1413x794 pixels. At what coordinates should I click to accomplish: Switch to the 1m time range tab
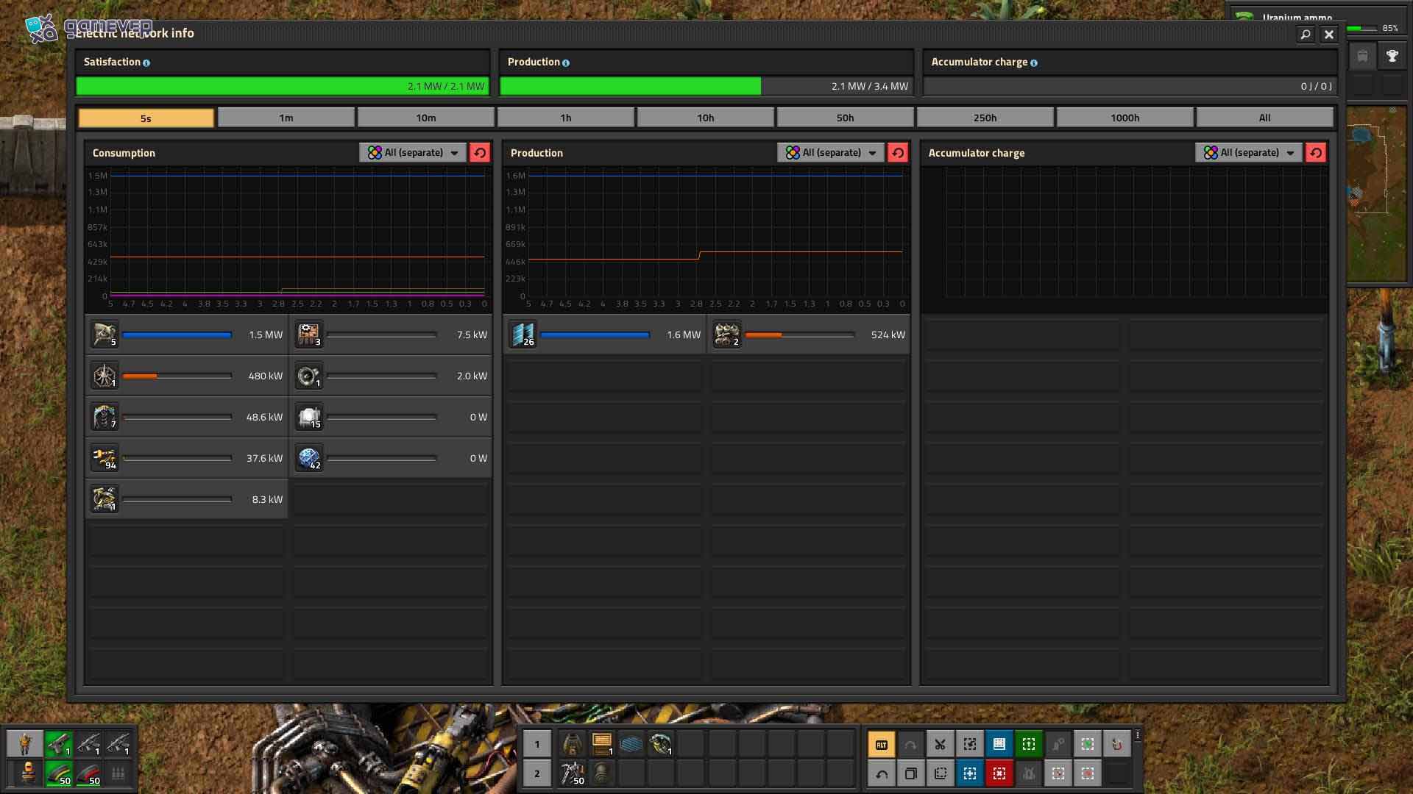point(286,118)
